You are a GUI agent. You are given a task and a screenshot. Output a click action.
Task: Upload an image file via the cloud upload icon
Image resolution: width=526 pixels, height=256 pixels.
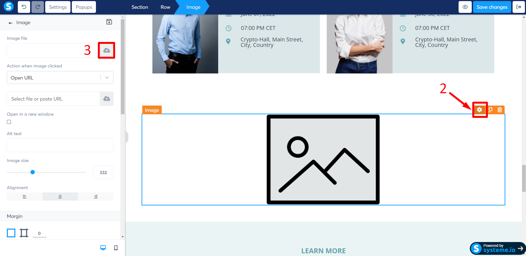[106, 50]
